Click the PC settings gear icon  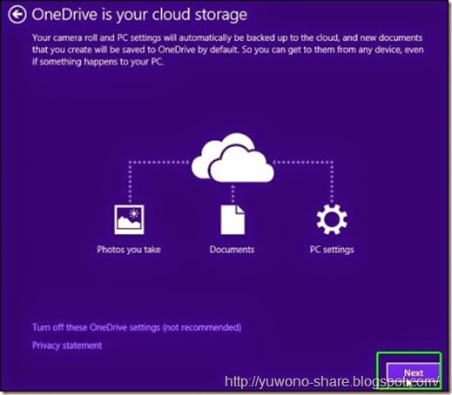tap(332, 219)
